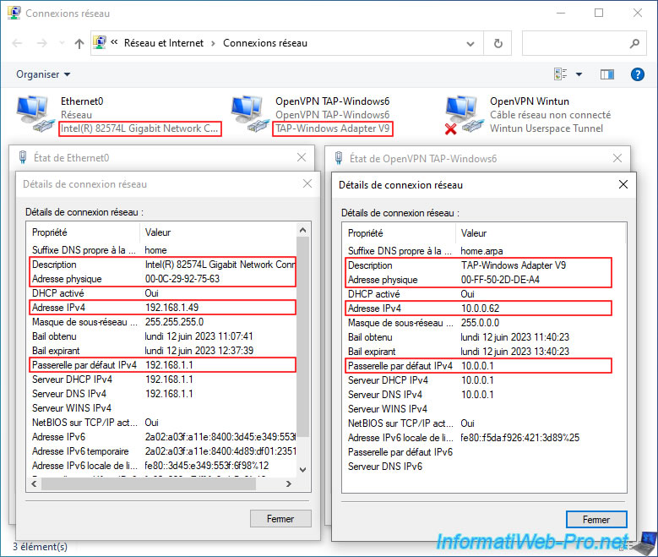Select physical address 00-0C-29-92-75-63 row
Viewport: 658px width, 557px height.
coord(163,279)
